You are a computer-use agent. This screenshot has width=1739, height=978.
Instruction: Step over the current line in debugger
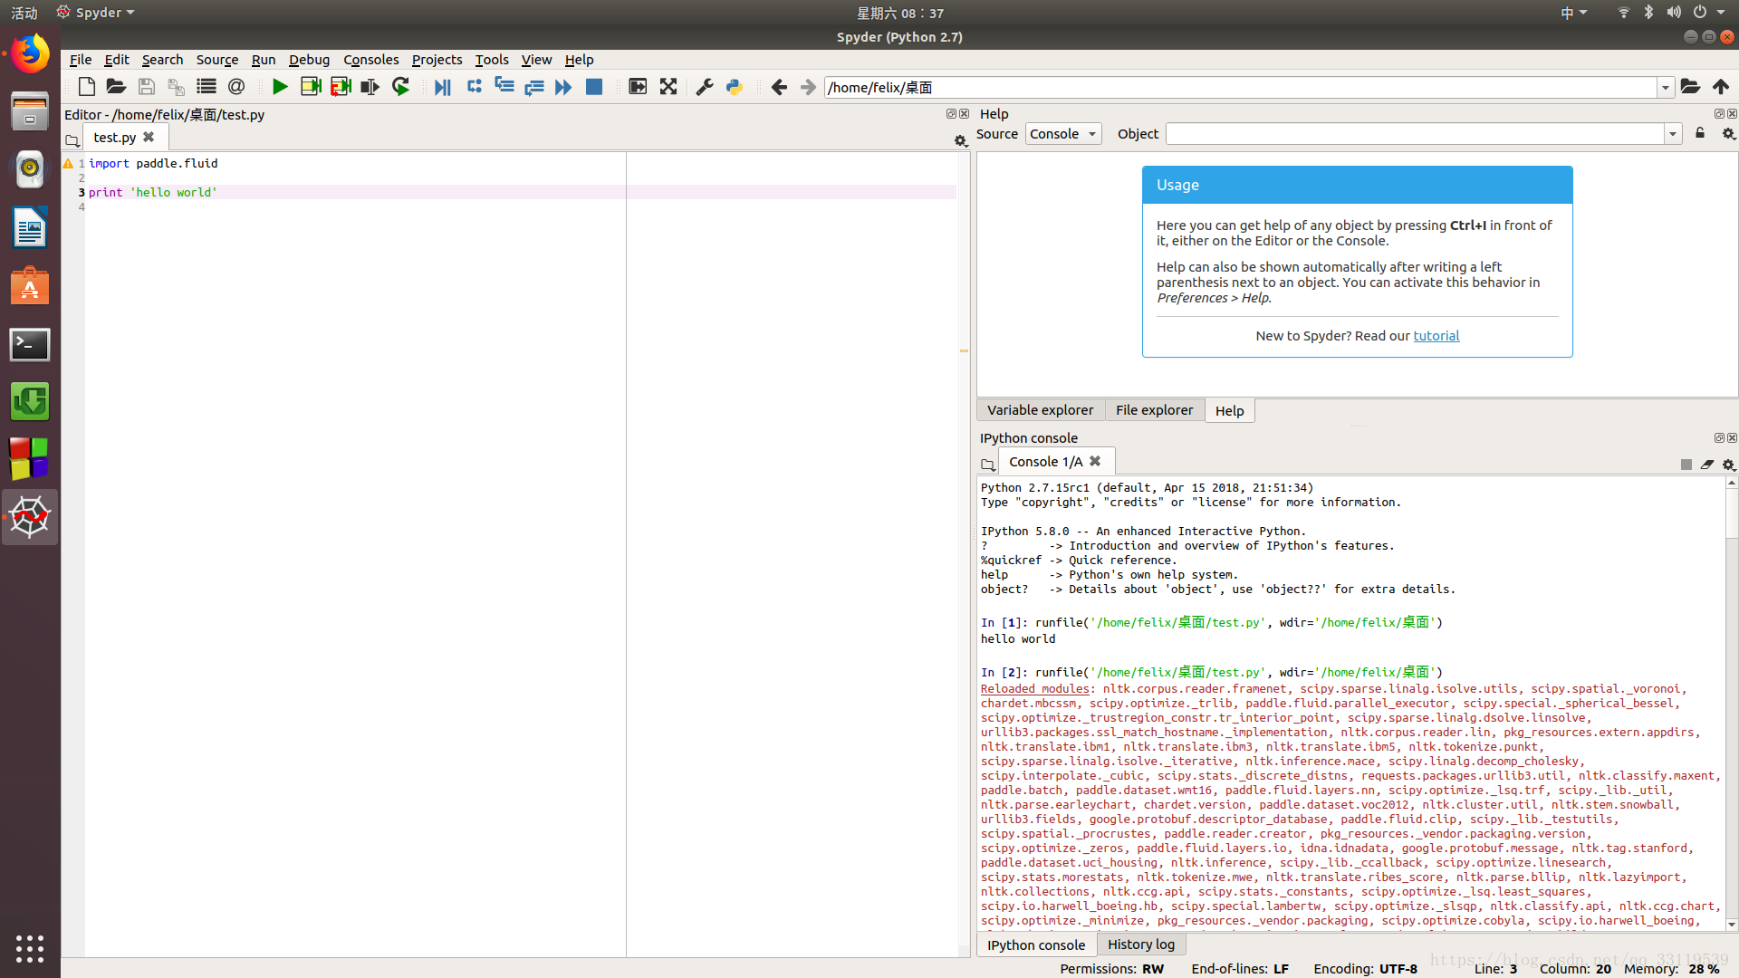click(474, 87)
